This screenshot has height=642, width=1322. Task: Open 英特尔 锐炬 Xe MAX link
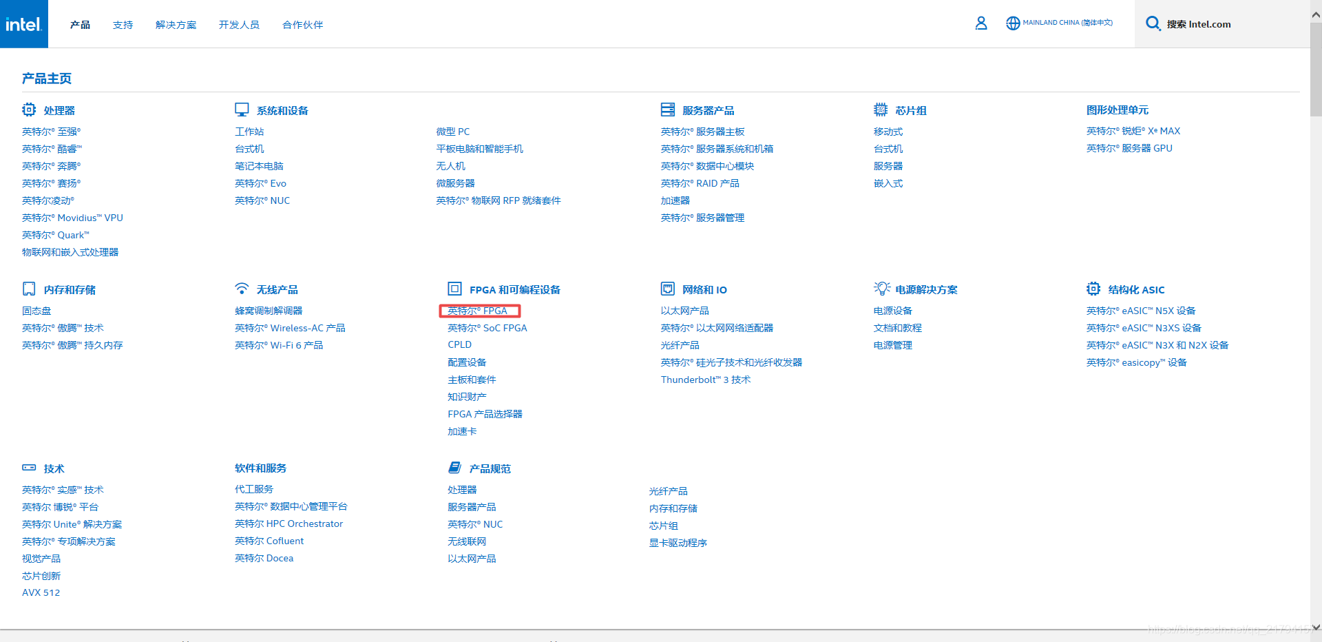click(1133, 131)
